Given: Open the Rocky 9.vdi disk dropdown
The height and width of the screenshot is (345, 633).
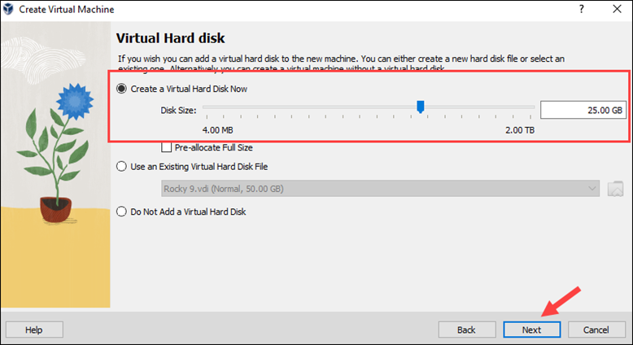Looking at the screenshot, I should [x=380, y=189].
